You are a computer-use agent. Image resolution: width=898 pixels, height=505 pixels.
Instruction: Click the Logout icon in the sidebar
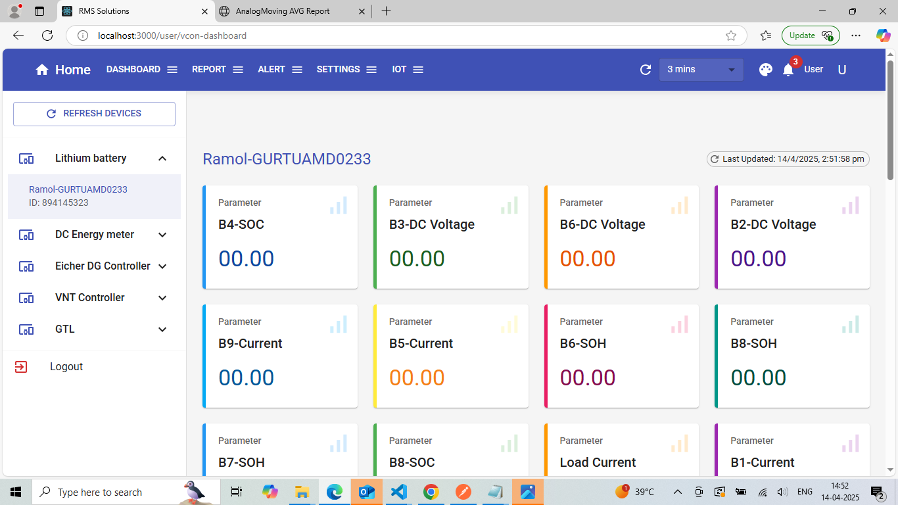(21, 367)
